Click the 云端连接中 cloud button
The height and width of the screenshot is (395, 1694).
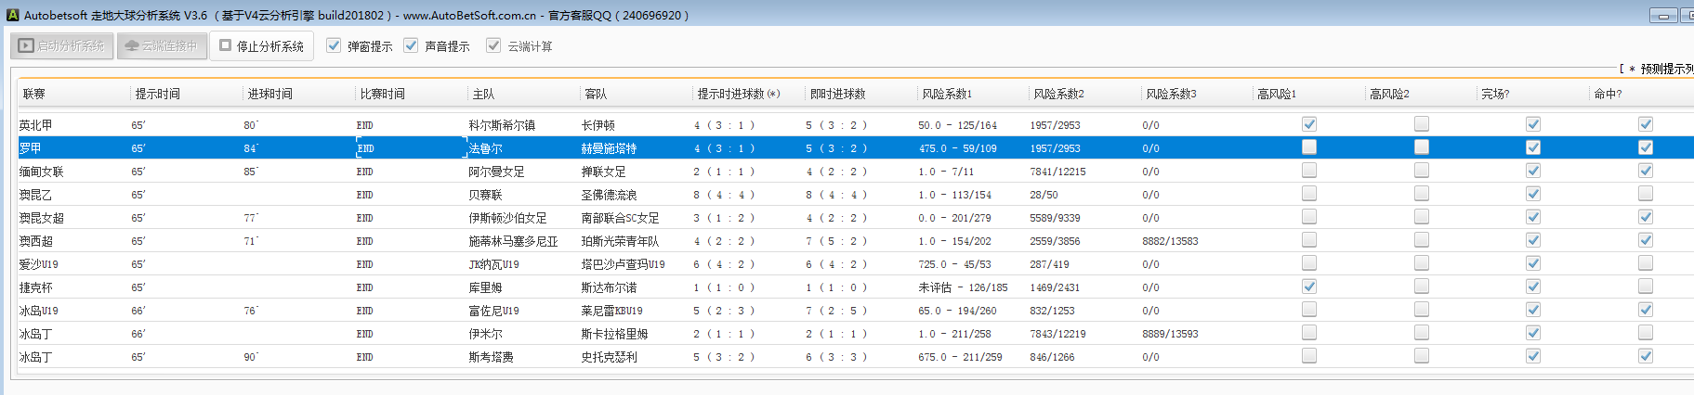(x=161, y=45)
